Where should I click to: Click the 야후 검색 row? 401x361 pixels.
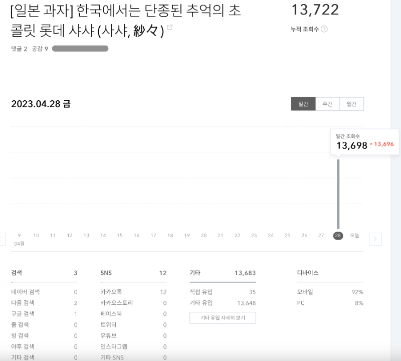[x=44, y=346]
